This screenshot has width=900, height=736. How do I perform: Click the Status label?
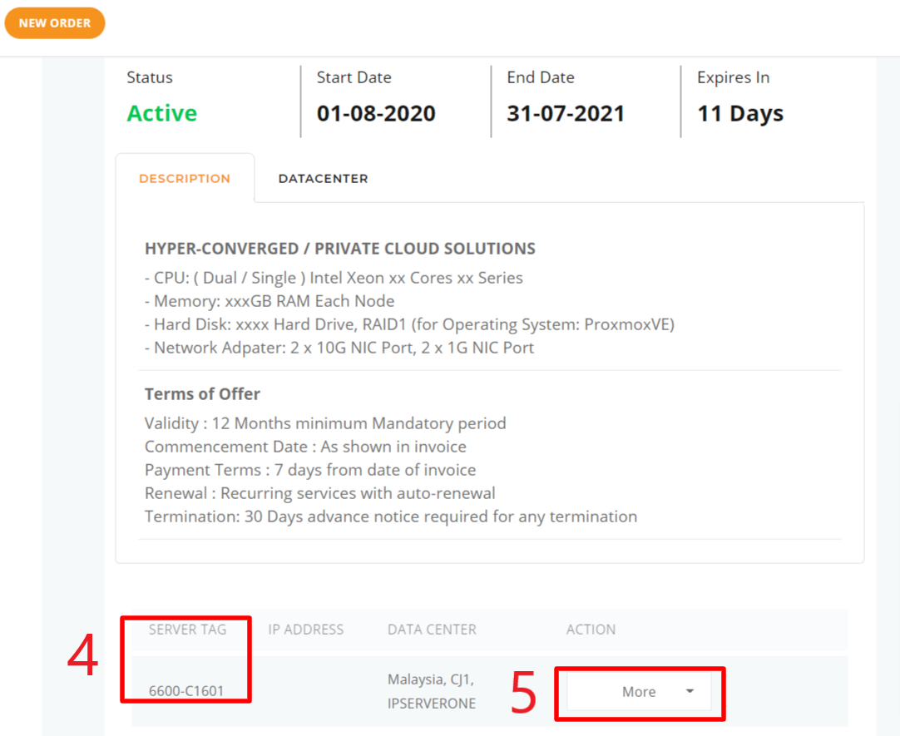[x=150, y=77]
